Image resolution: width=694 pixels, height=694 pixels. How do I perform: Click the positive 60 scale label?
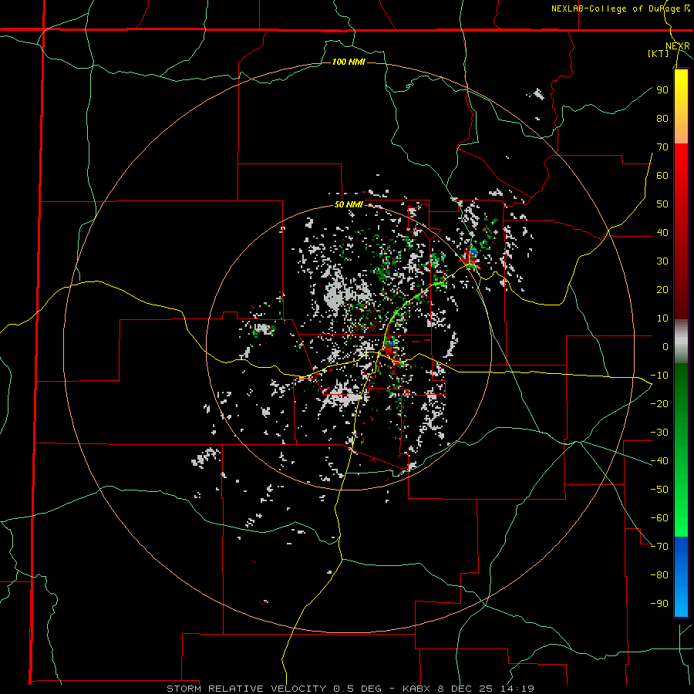pos(662,175)
